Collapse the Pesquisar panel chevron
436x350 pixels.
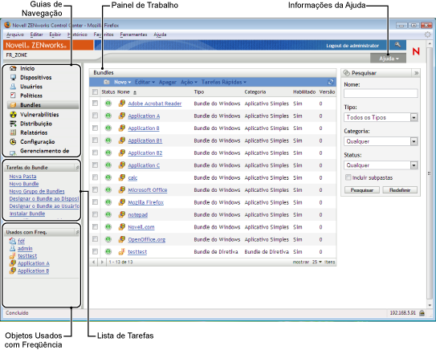[416, 73]
